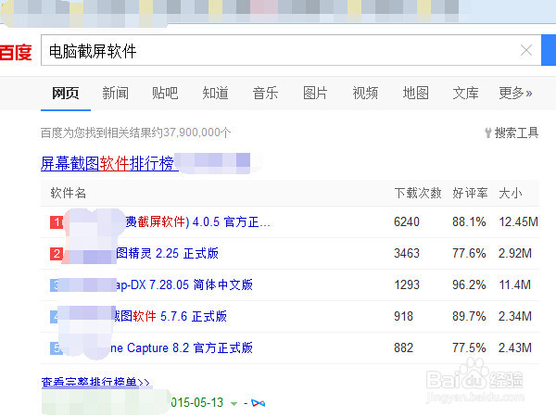Click download count 1293
The width and height of the screenshot is (556, 417).
[x=407, y=284]
